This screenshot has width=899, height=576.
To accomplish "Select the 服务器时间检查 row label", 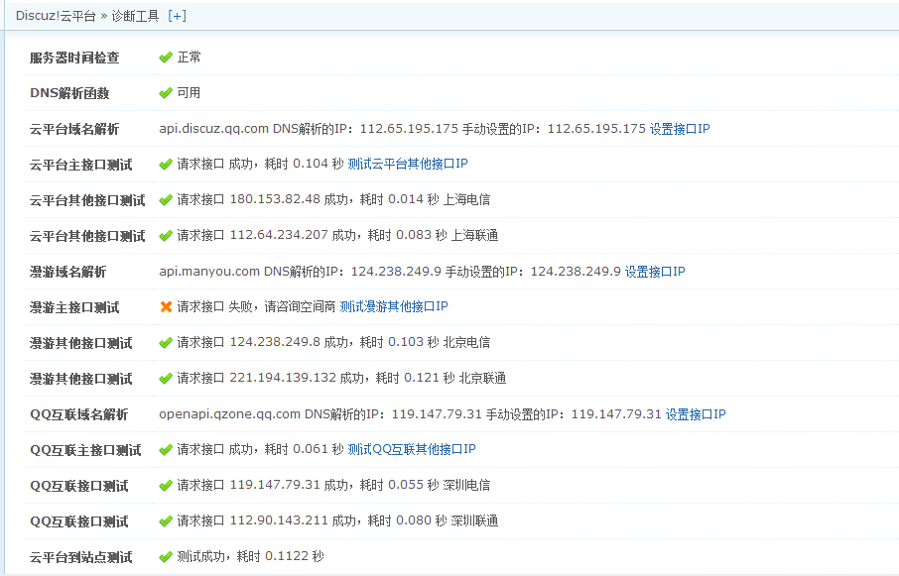I will point(74,58).
